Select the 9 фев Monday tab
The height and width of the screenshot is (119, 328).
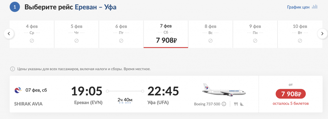point(255,34)
